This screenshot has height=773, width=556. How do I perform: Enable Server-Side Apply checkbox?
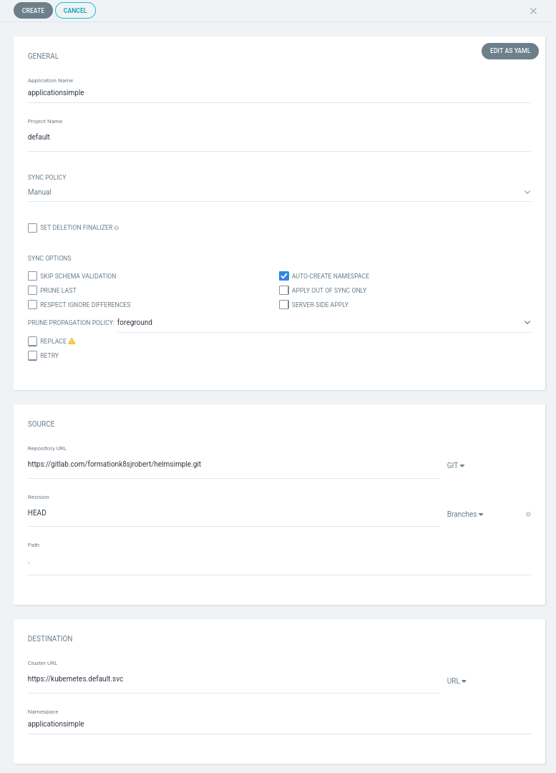[x=284, y=305]
